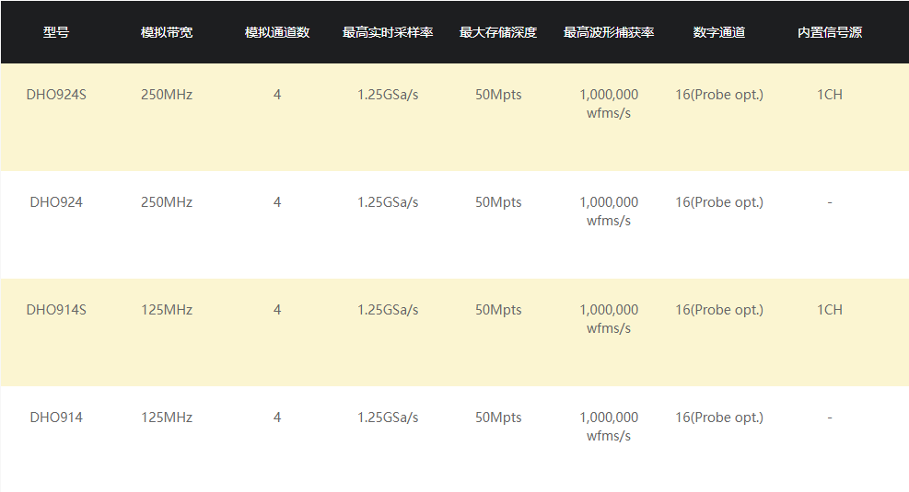Select the DHO914 model cell
Image resolution: width=909 pixels, height=492 pixels.
pos(56,418)
